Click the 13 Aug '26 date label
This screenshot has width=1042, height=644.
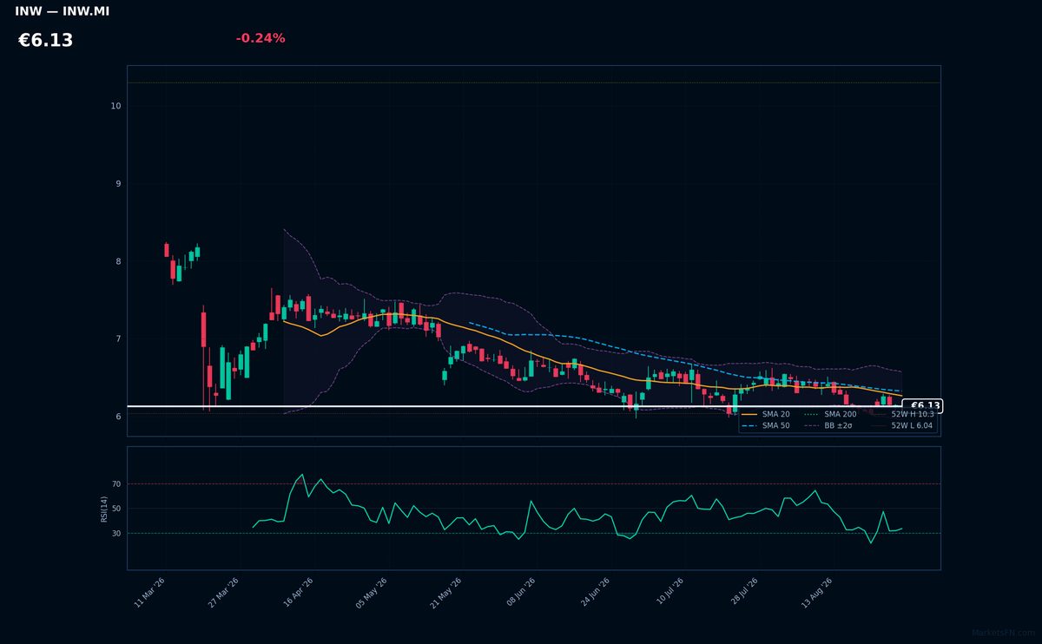pos(816,593)
